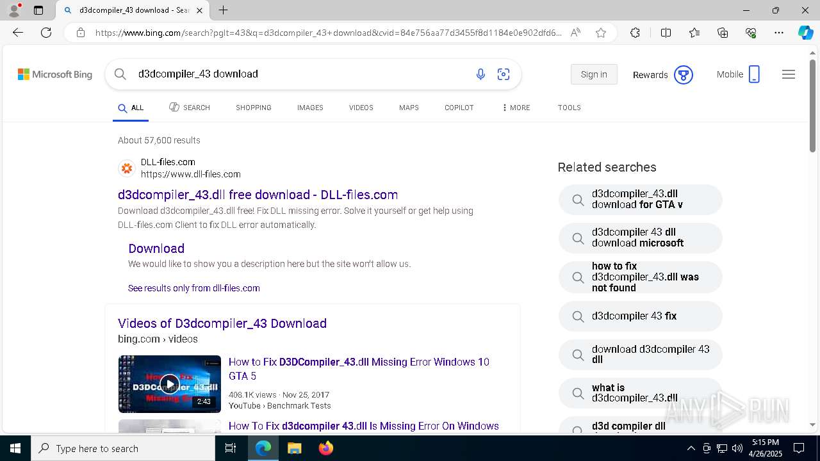Image resolution: width=820 pixels, height=461 pixels.
Task: Click the browser address bar URL
Action: click(x=328, y=33)
